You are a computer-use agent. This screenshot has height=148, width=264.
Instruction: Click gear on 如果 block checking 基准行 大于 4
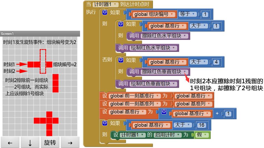tap(121, 60)
